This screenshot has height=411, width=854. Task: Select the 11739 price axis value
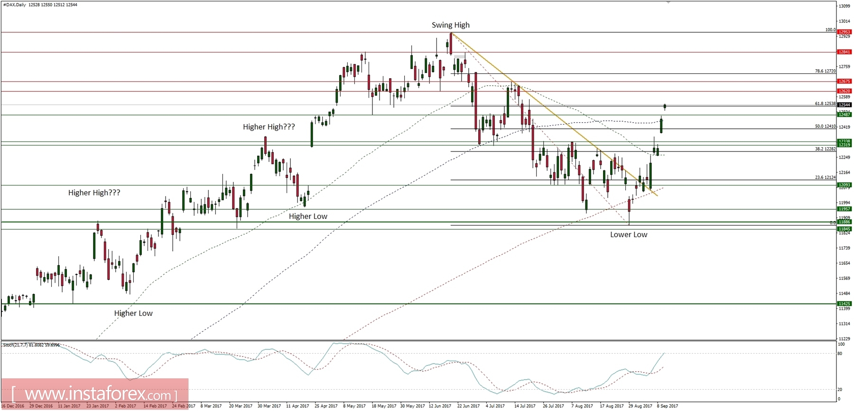844,248
